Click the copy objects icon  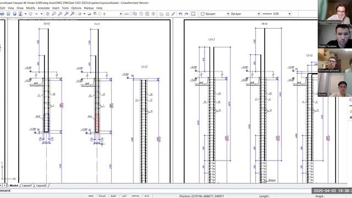(135, 14)
